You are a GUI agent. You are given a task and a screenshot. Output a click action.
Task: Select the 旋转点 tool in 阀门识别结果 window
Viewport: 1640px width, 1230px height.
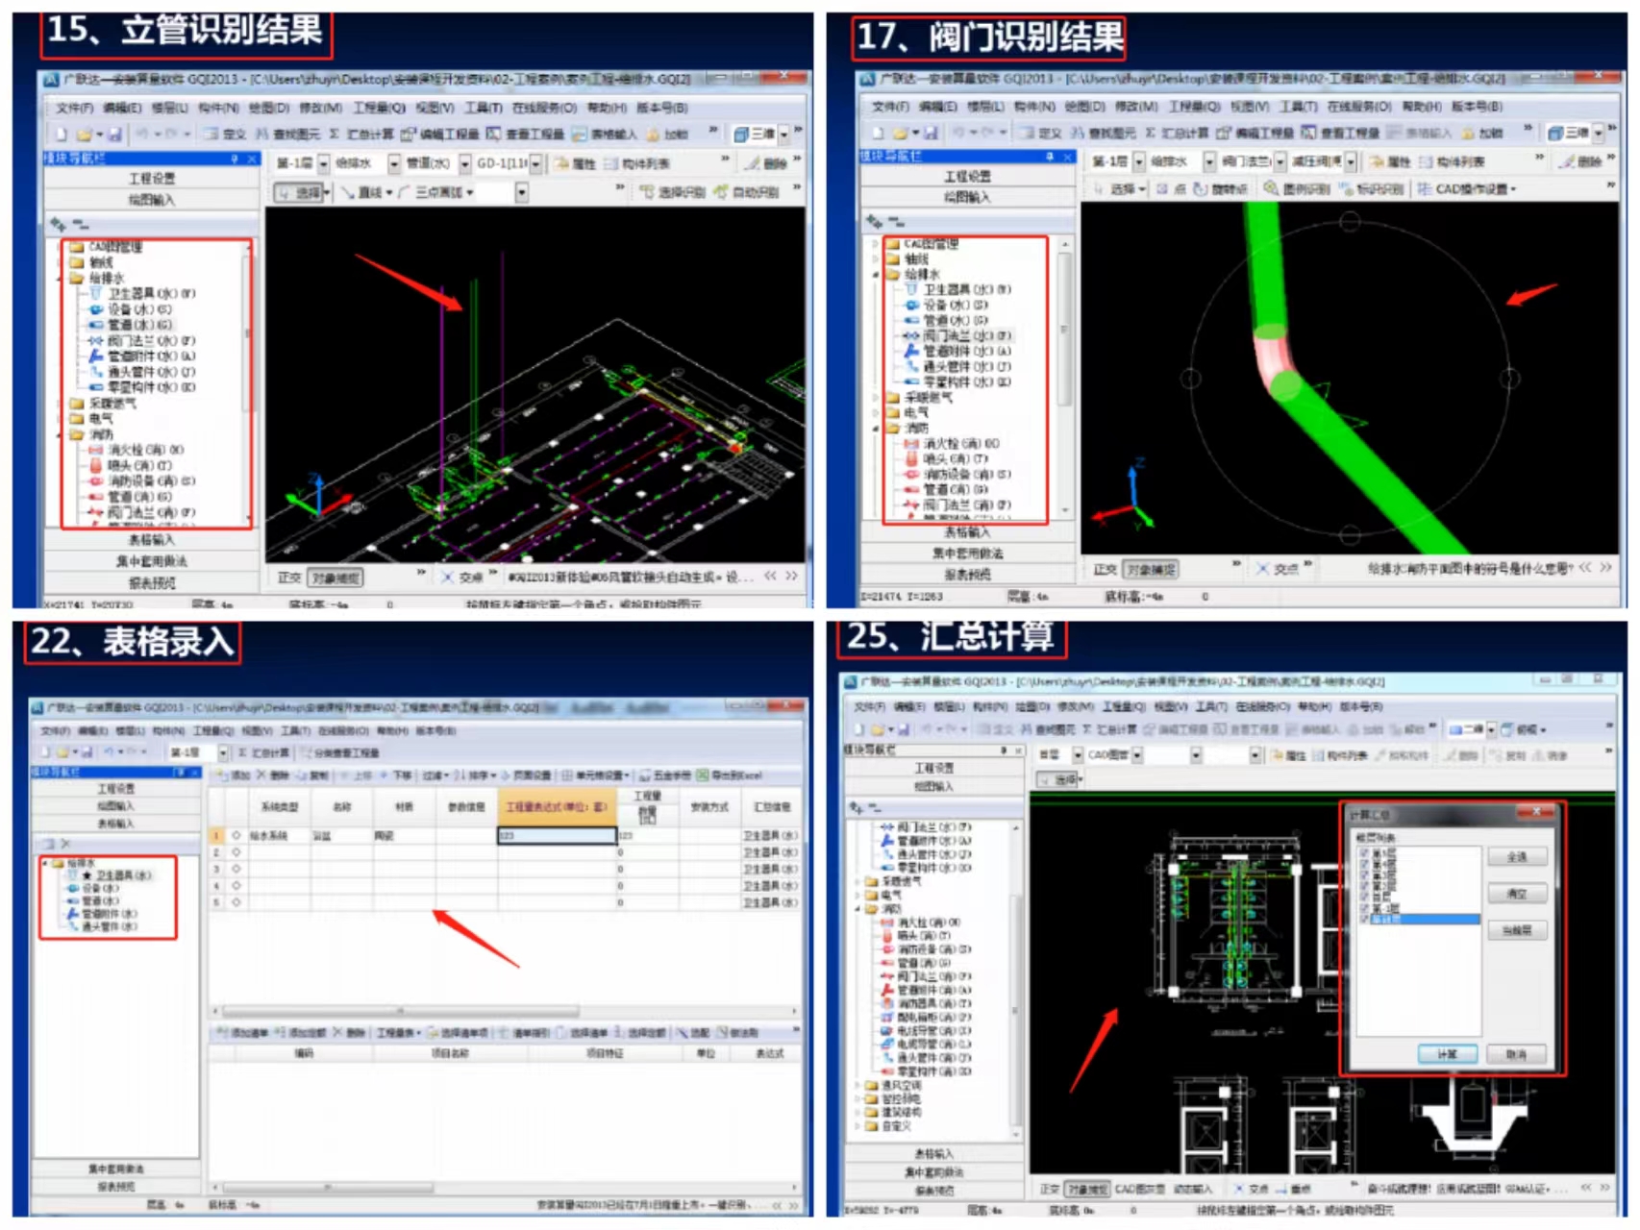[x=1220, y=188]
